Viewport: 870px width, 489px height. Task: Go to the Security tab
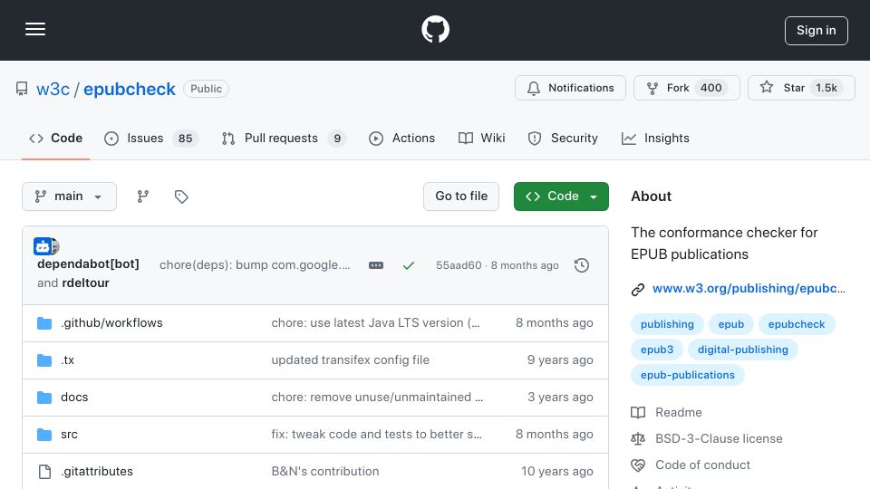pos(563,138)
